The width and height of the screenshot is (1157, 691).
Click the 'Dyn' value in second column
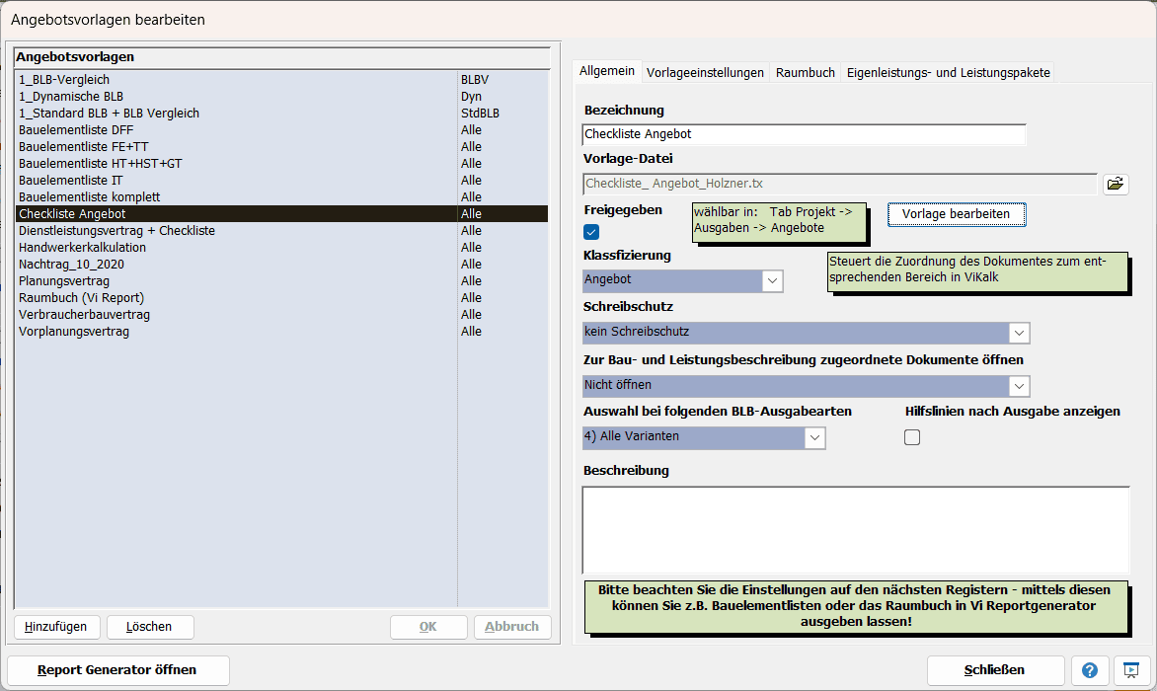coord(471,97)
